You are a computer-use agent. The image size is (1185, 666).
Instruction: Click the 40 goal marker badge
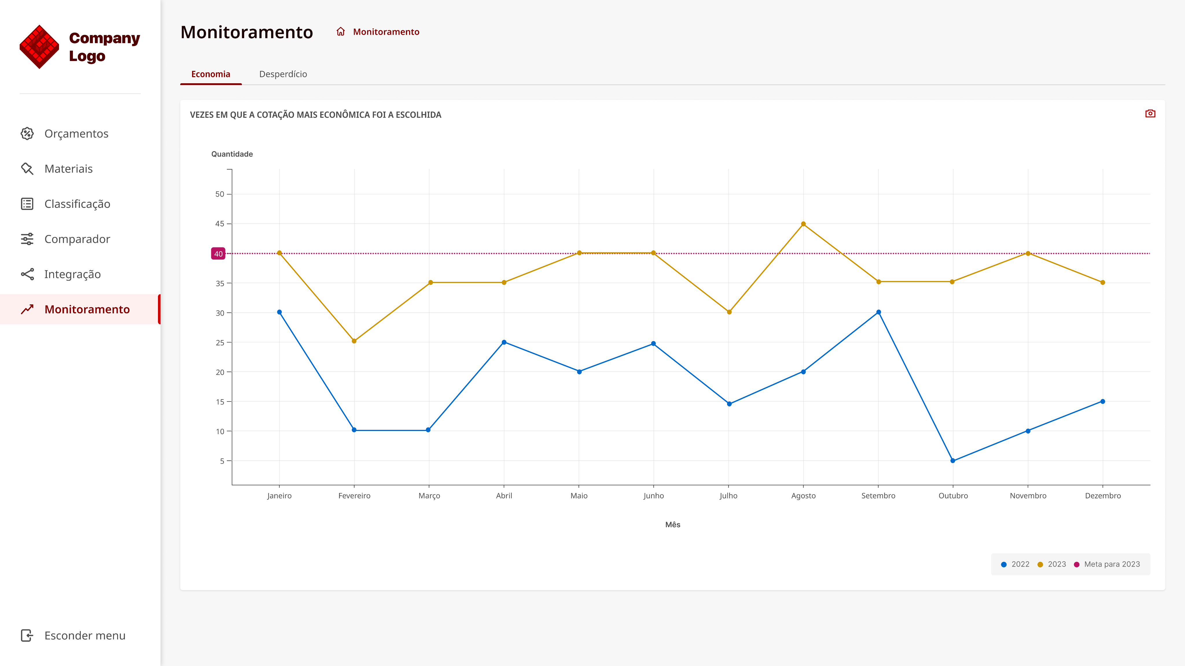[x=218, y=254]
